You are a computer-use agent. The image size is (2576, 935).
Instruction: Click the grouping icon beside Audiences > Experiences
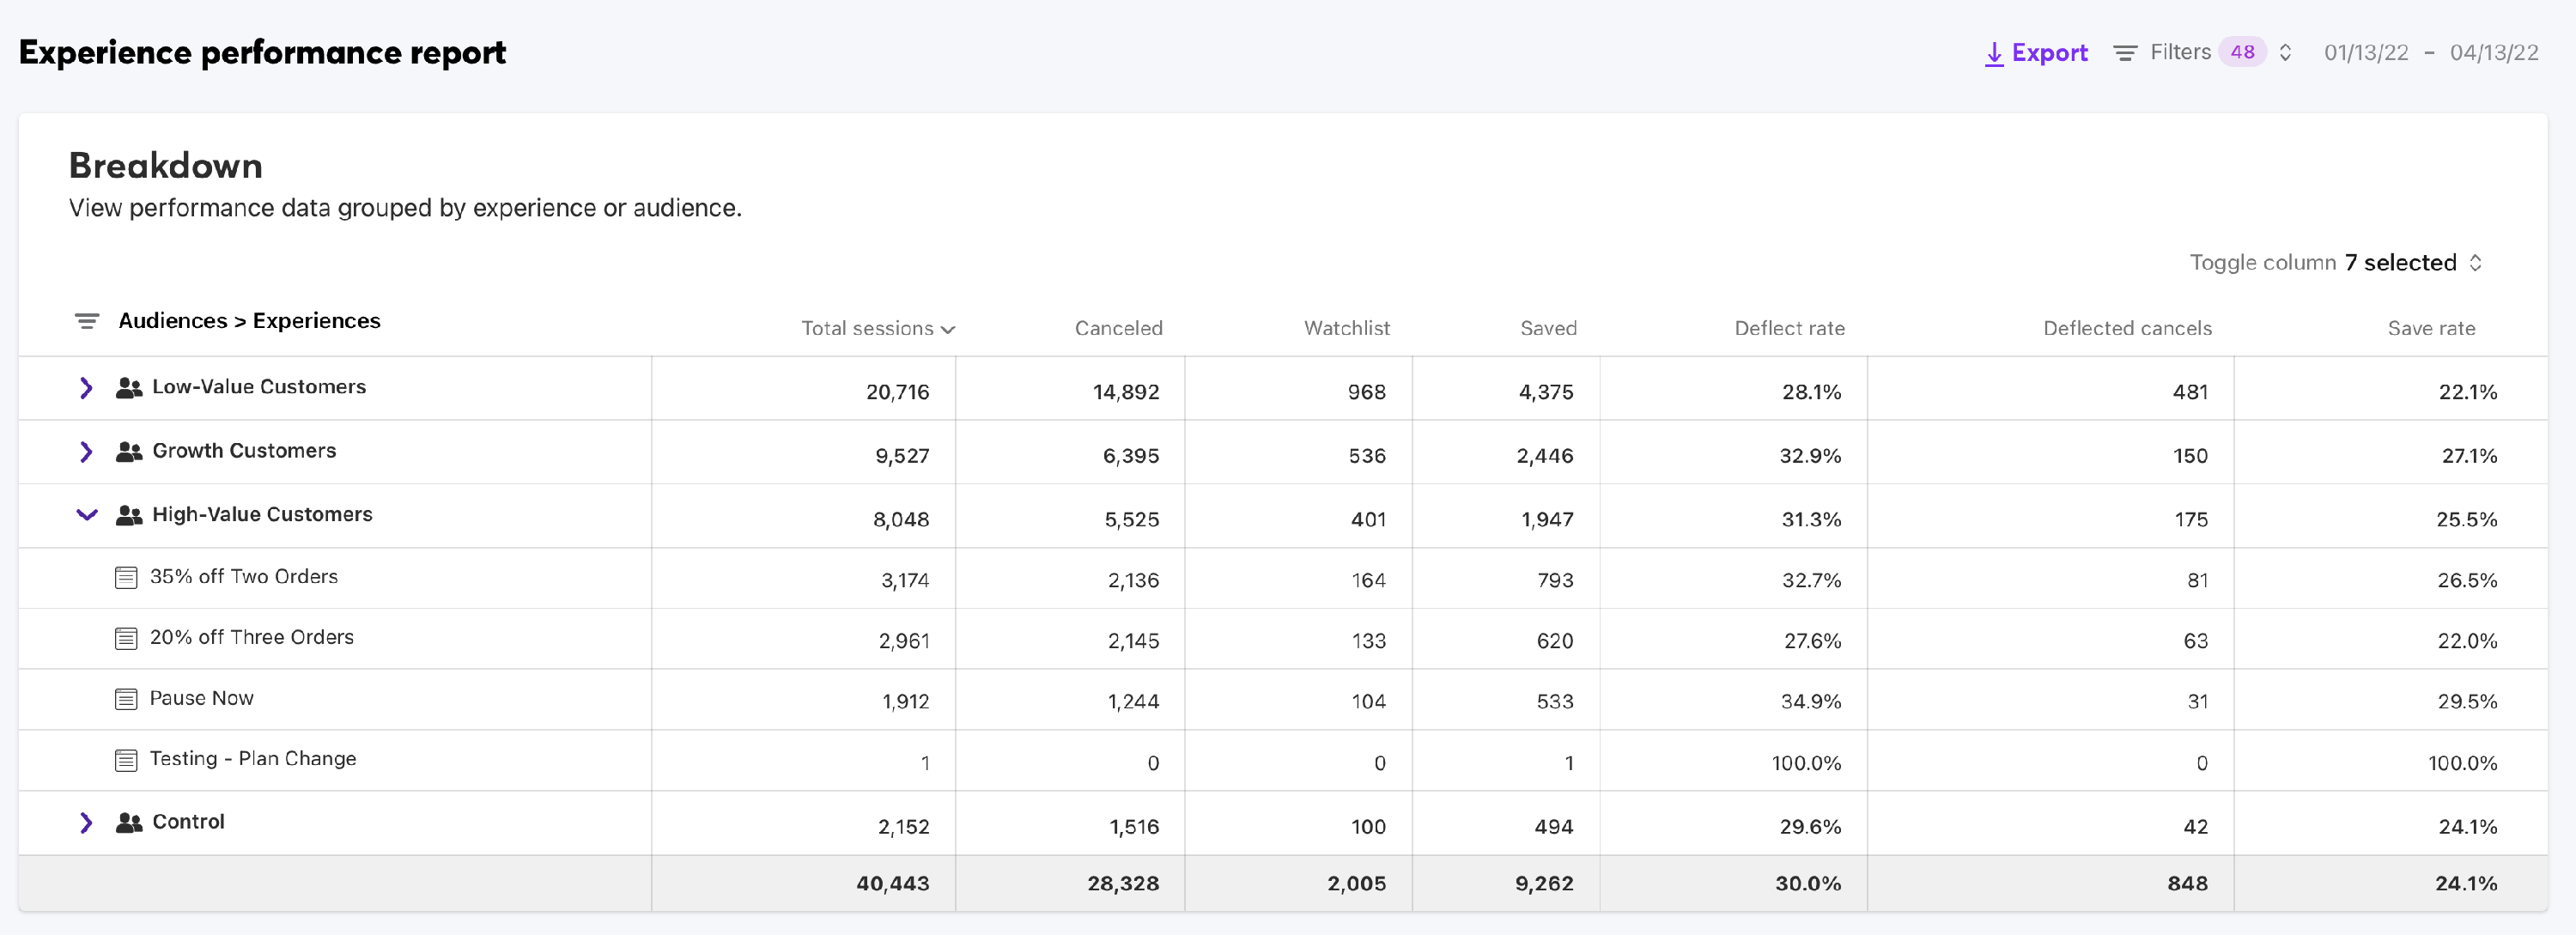[87, 321]
